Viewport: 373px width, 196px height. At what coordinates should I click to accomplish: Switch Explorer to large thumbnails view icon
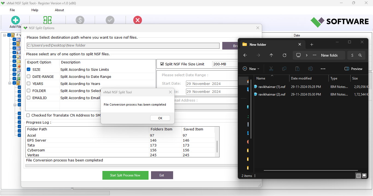click(364, 176)
